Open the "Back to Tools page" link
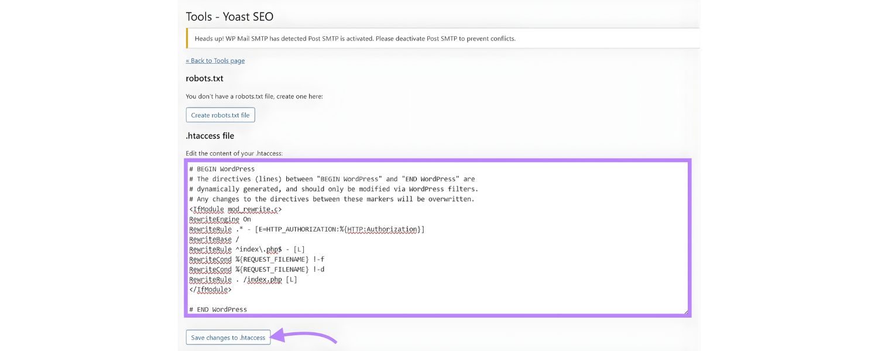Viewport: 878px width, 351px height. coord(215,60)
